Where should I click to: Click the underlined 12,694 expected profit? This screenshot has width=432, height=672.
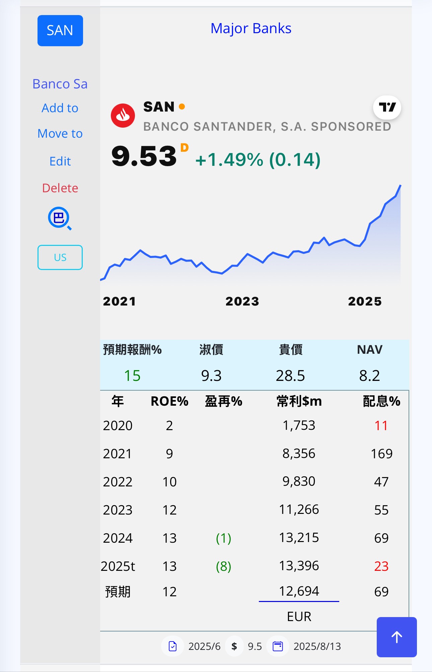299,591
